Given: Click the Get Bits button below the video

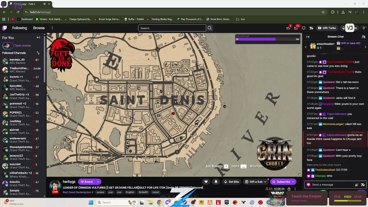Looking at the screenshot, I should click(x=231, y=182).
